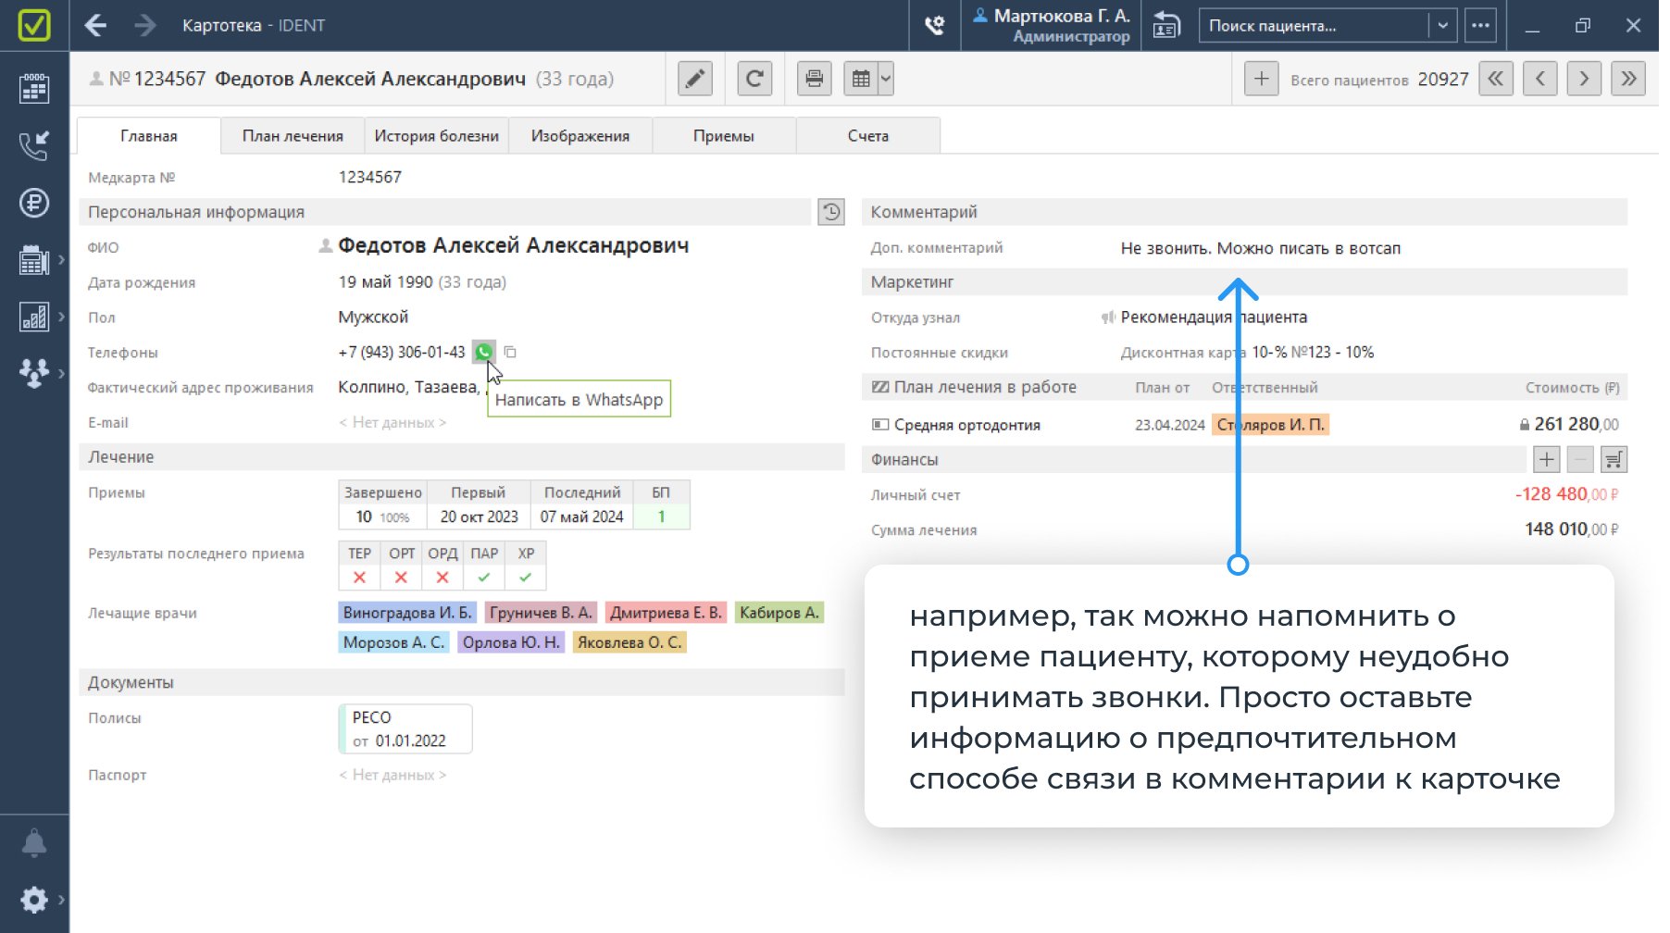Open the calls section in the sidebar
The height and width of the screenshot is (933, 1670).
point(34,145)
